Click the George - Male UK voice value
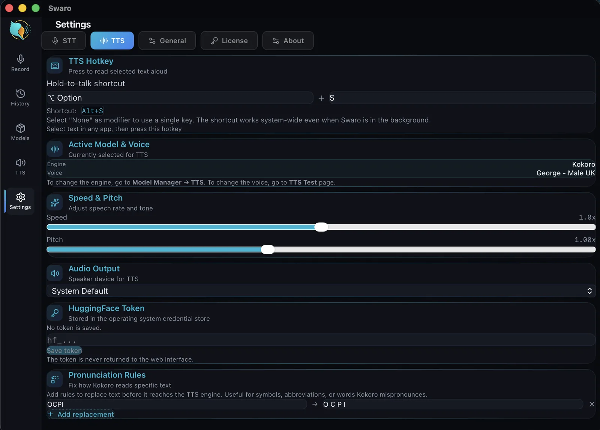600x430 pixels. point(566,173)
